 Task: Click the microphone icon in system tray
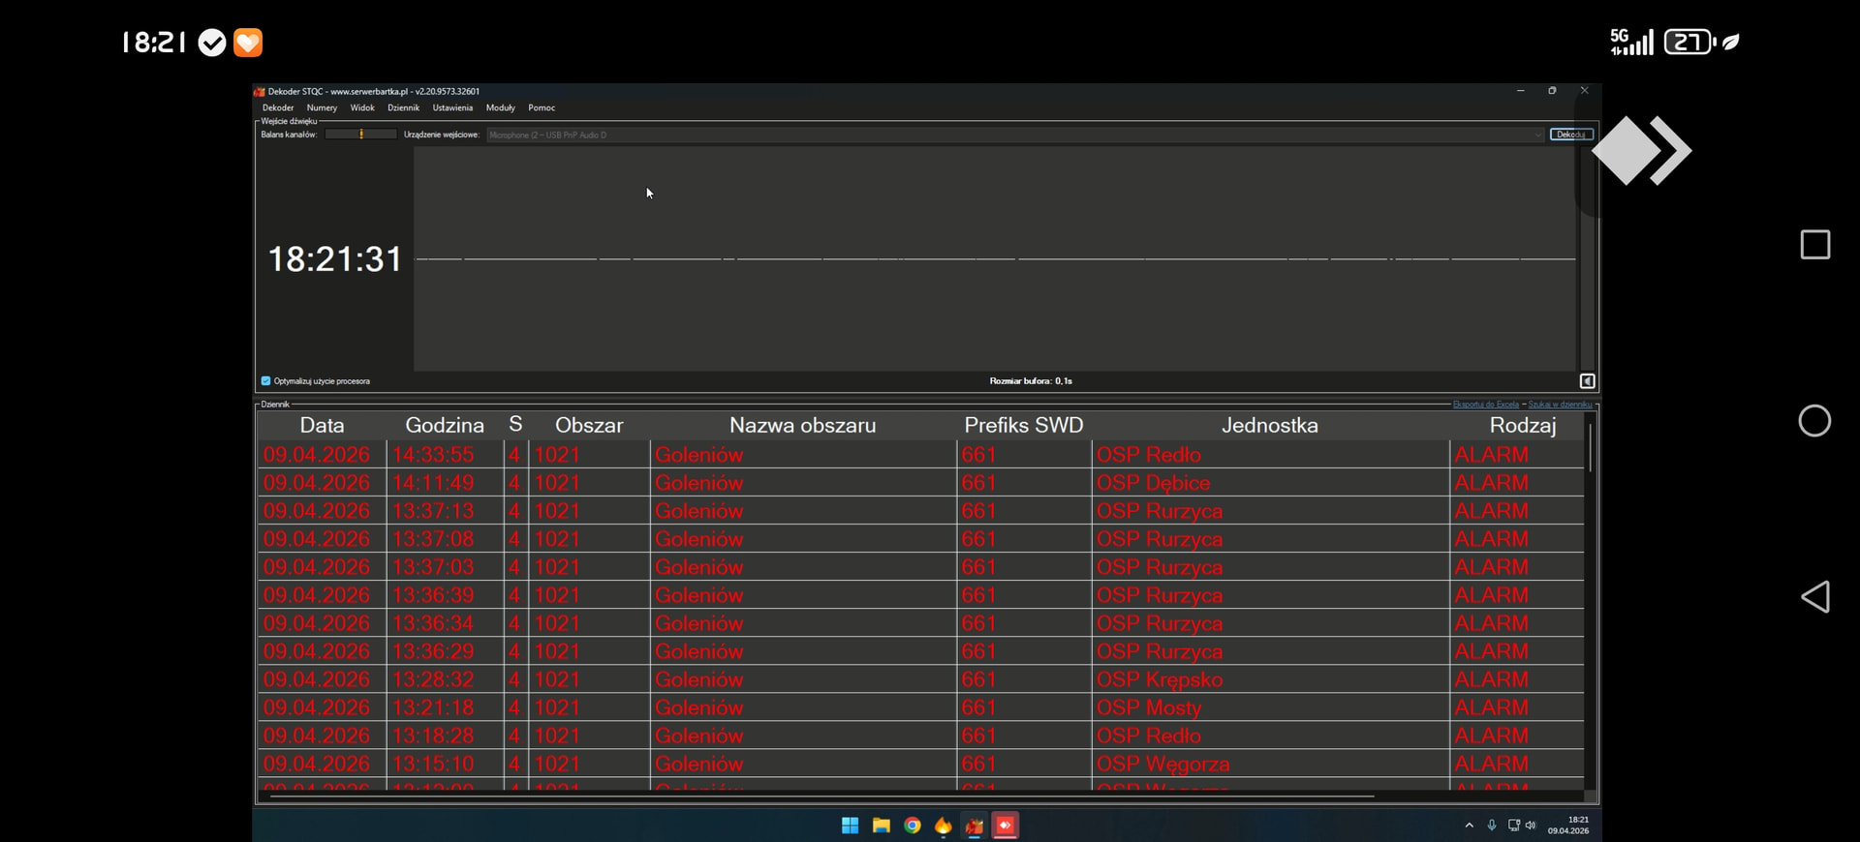(x=1492, y=826)
